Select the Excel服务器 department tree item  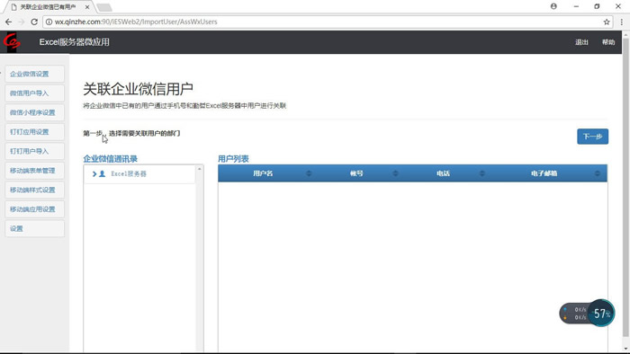[x=129, y=173]
